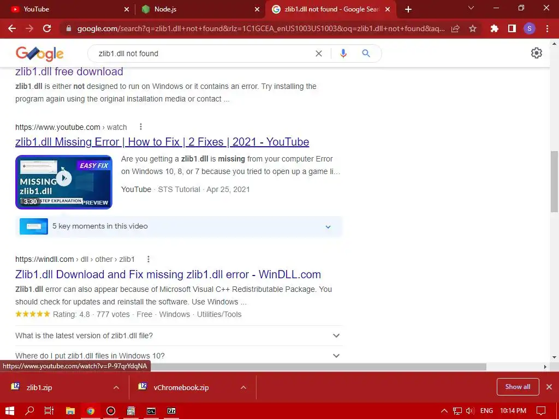This screenshot has height=419, width=559.
Task: Open the Extensions puzzle icon
Action: pos(494,28)
